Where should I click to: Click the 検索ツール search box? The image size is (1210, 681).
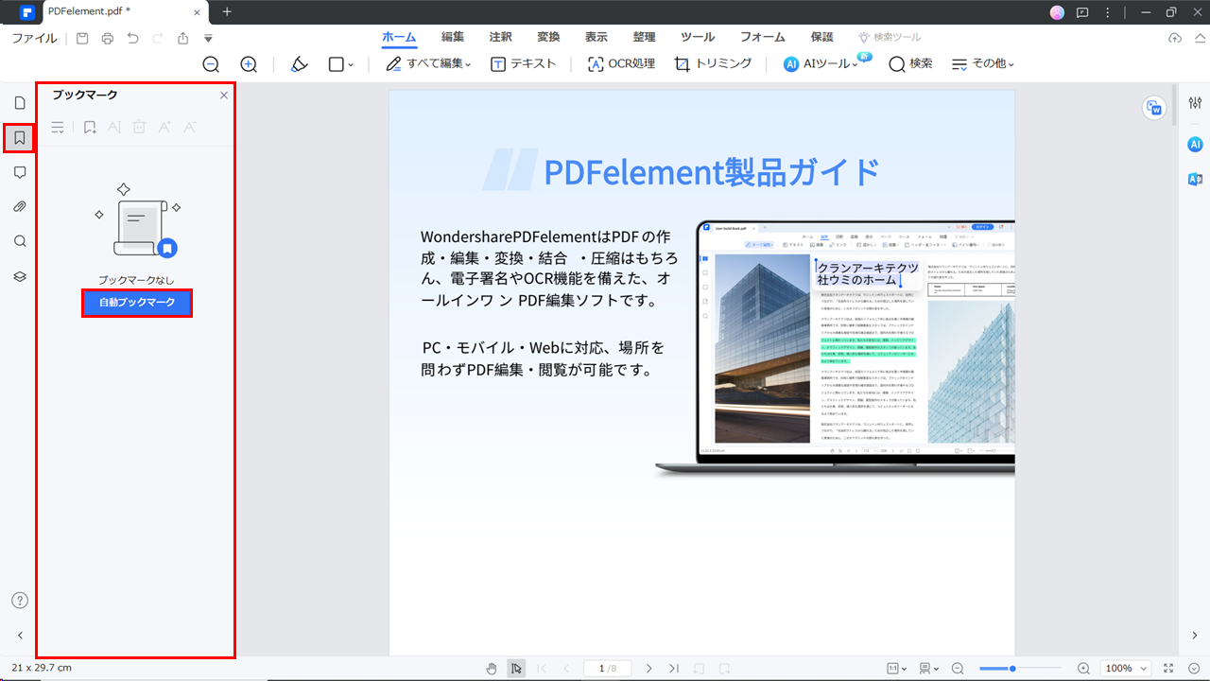pos(890,37)
